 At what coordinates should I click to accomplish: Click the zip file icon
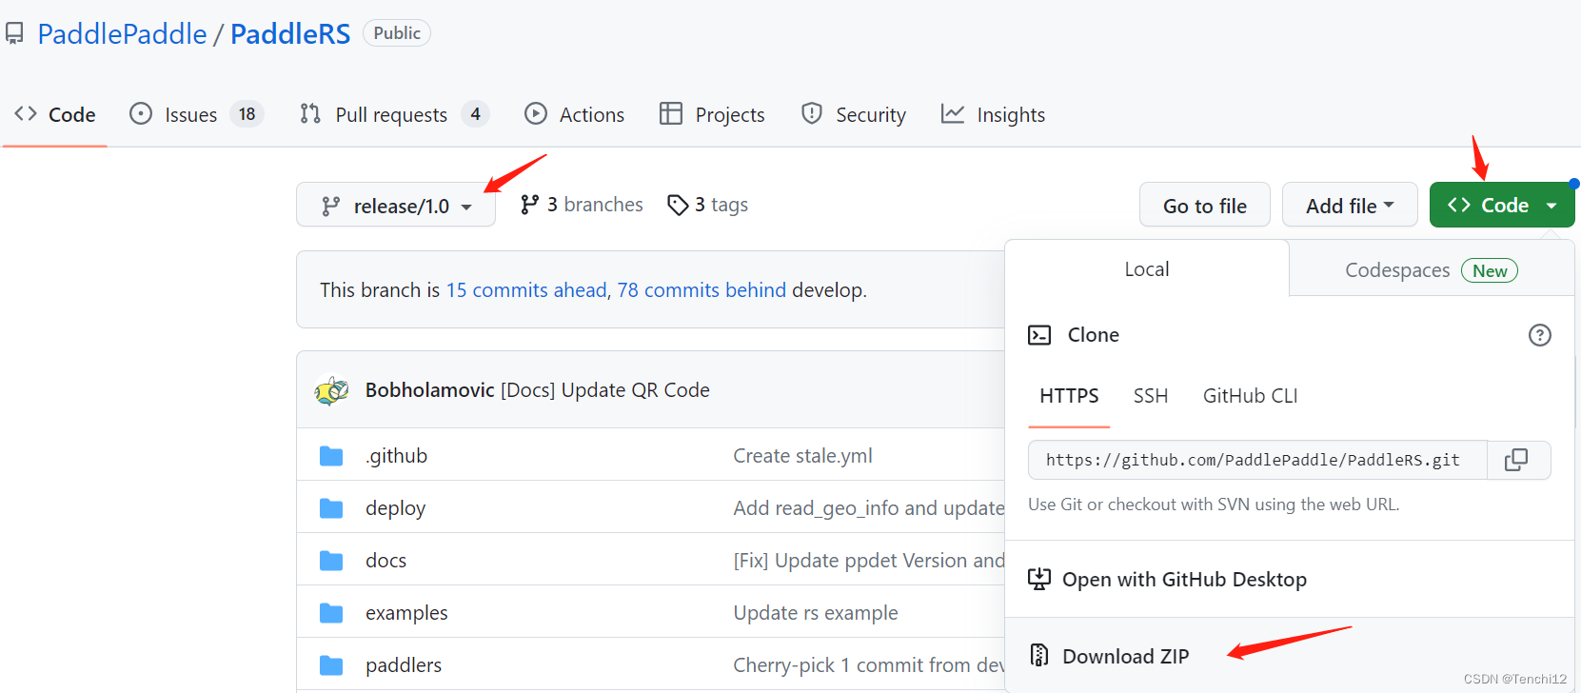1039,655
